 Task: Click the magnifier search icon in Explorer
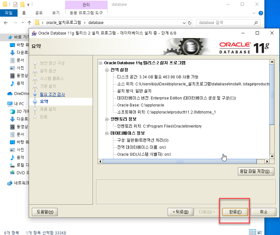pos(256,23)
